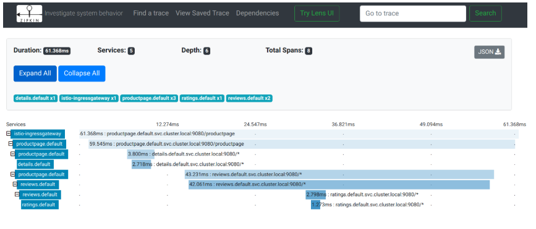Open the 3.800ms details span bar
This screenshot has height=229, width=536.
coord(140,154)
